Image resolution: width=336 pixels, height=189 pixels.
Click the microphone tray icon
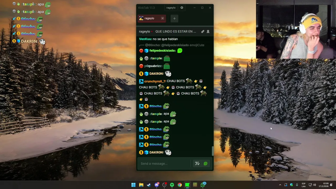click(297, 185)
